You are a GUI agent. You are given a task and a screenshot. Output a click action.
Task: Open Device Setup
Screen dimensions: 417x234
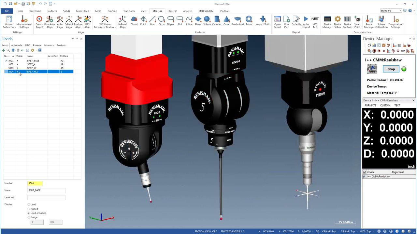338,22
